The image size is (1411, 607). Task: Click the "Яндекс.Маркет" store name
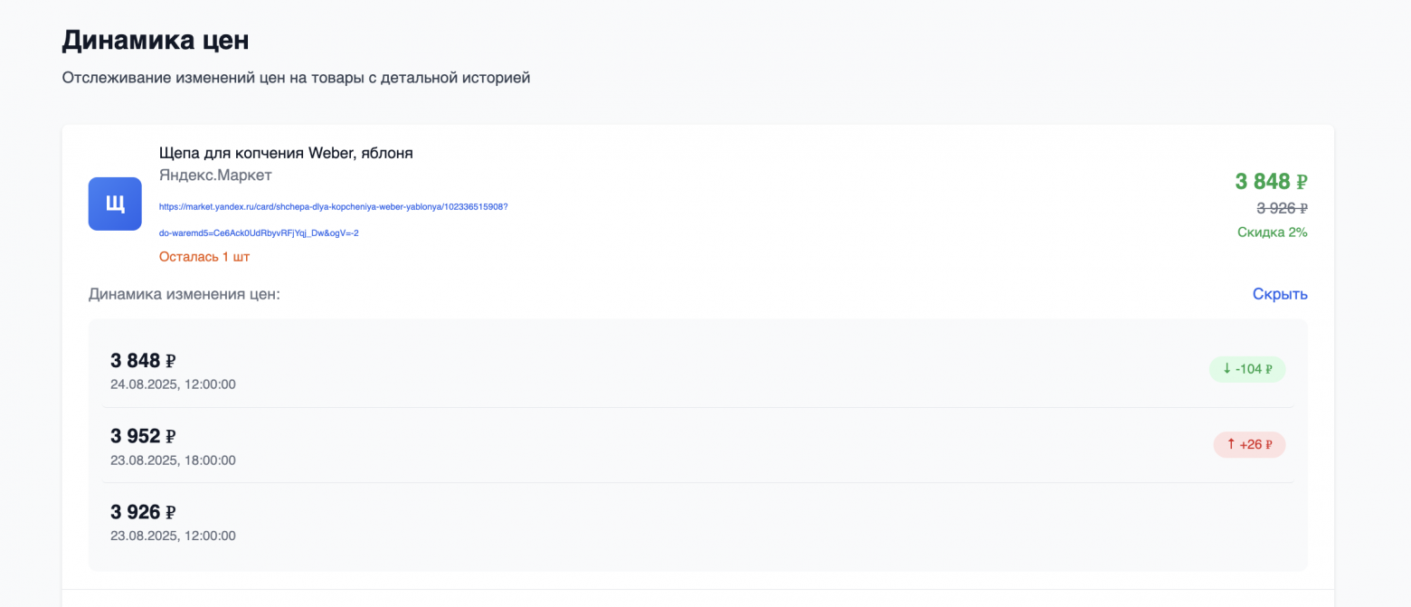215,175
